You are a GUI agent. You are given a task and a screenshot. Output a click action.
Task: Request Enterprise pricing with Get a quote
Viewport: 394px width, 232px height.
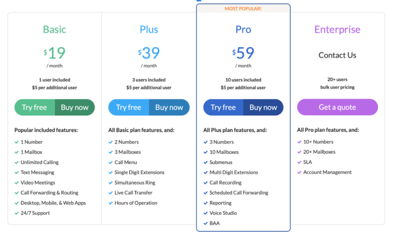pyautogui.click(x=337, y=107)
